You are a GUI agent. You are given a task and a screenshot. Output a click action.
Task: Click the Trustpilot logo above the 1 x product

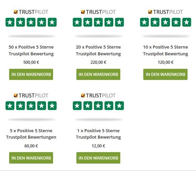(98, 95)
